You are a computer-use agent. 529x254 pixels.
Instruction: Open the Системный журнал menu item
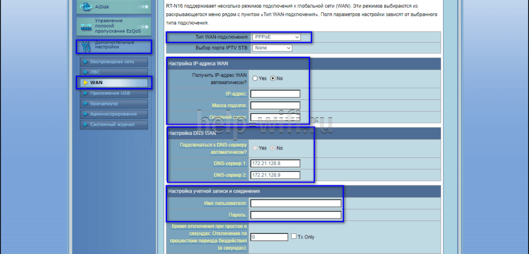coord(112,124)
